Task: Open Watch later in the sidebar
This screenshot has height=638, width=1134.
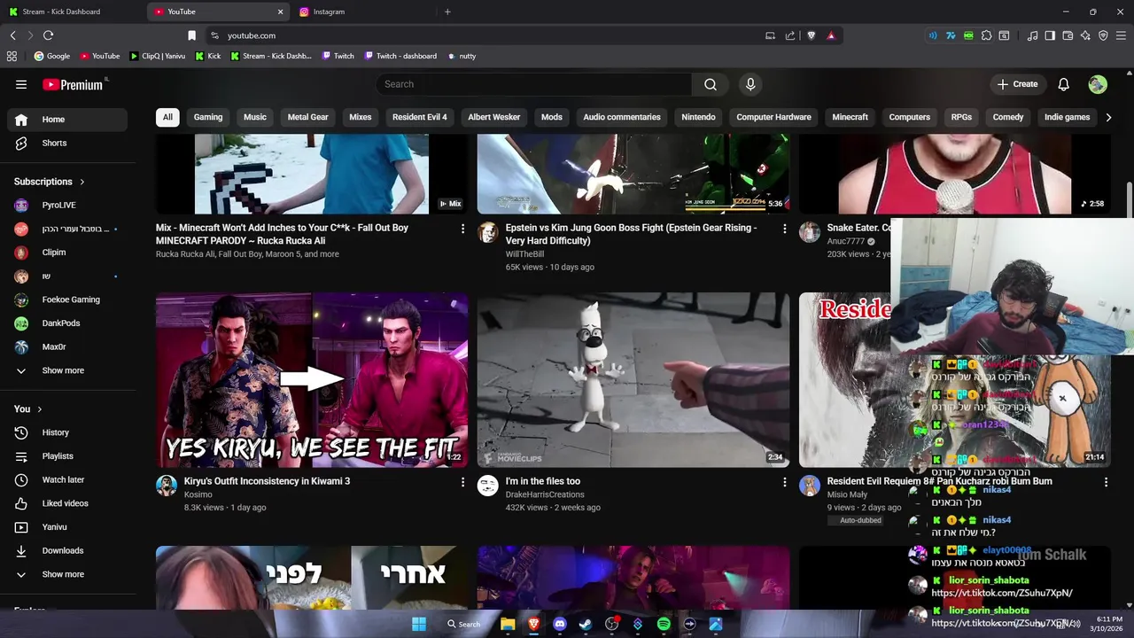Action: coord(67,479)
